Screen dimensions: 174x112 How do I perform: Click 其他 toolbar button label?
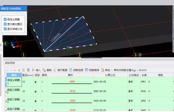[108, 70]
